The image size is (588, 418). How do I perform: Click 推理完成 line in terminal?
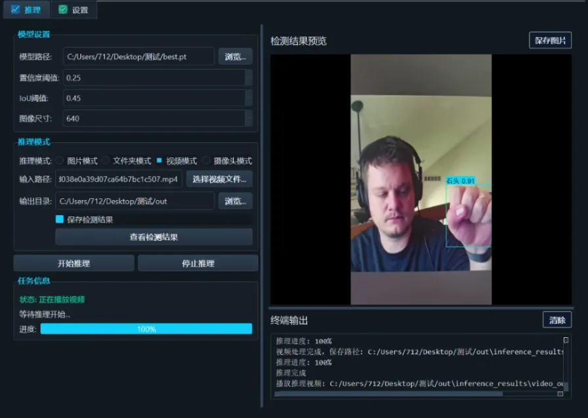291,373
